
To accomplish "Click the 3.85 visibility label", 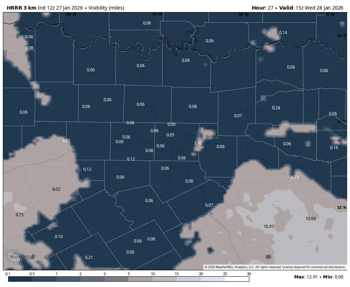I will point(66,141).
